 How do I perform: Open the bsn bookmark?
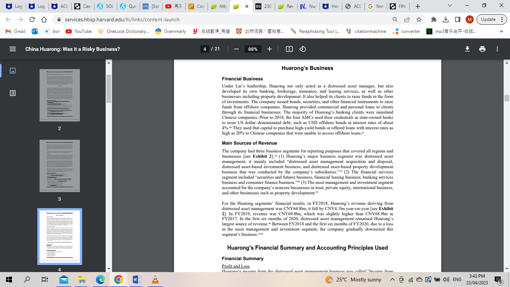point(52,31)
